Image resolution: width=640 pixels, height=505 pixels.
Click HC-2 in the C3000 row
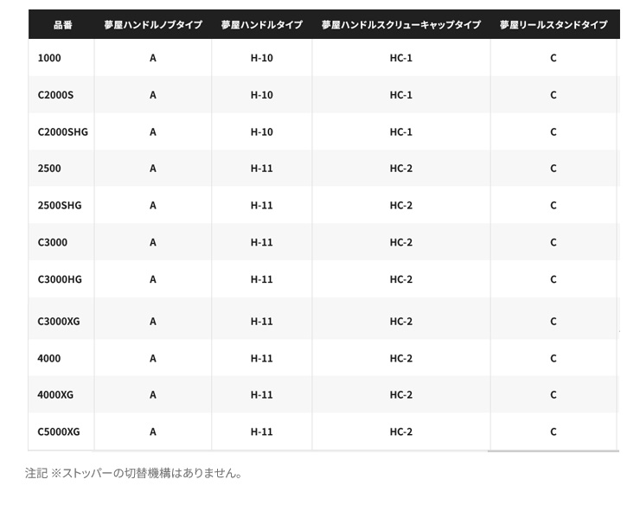[400, 242]
